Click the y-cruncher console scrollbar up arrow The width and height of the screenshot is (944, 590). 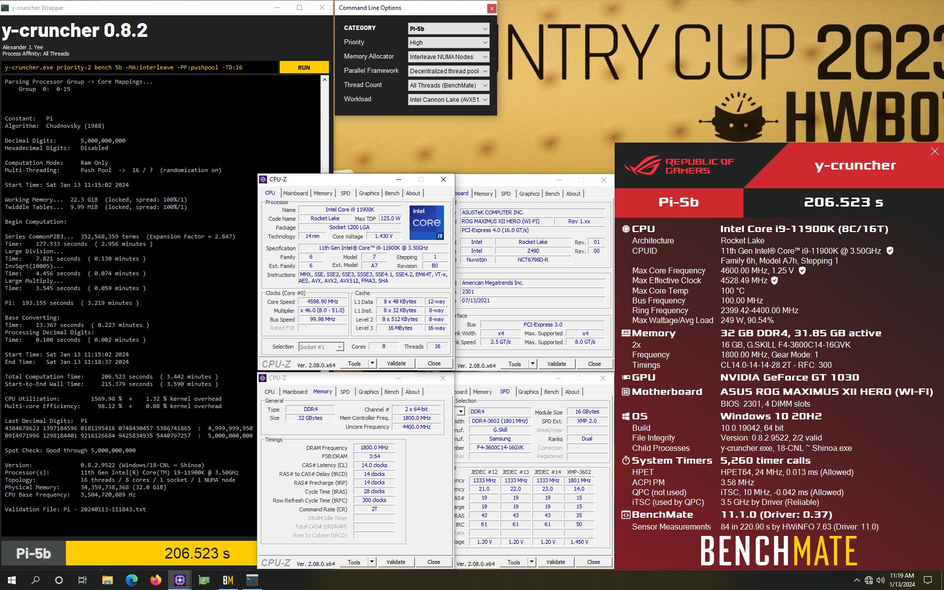[324, 80]
